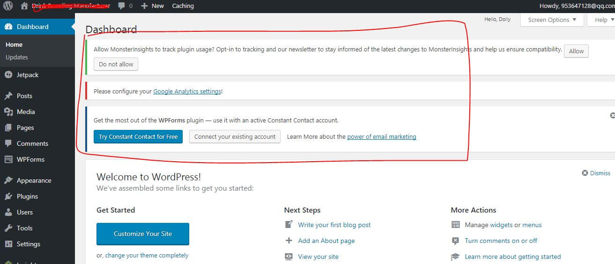This screenshot has height=264, width=615.
Task: Click the graduation cap learn more icon
Action: point(455,257)
